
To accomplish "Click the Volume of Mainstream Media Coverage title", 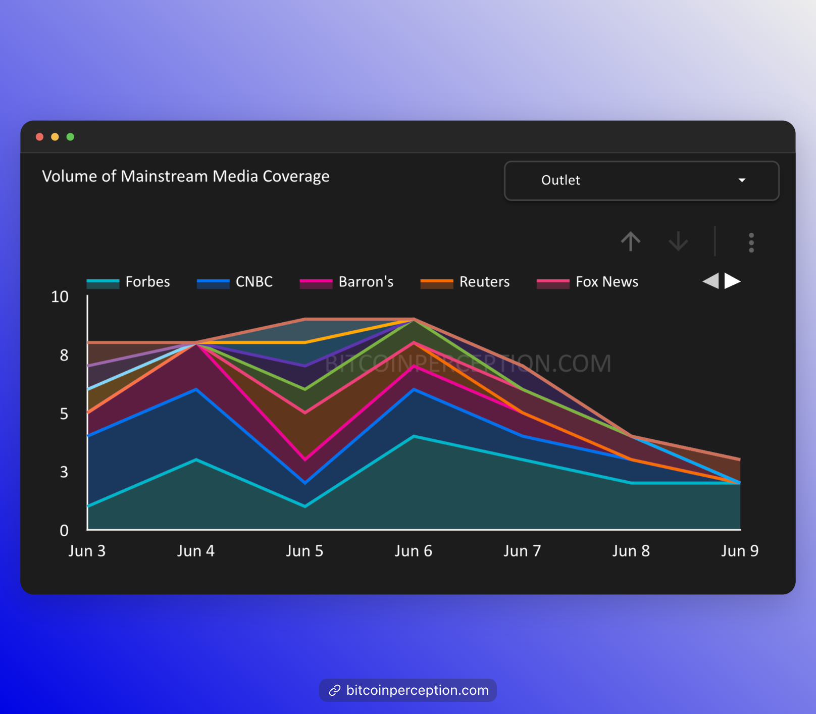I will click(x=185, y=176).
